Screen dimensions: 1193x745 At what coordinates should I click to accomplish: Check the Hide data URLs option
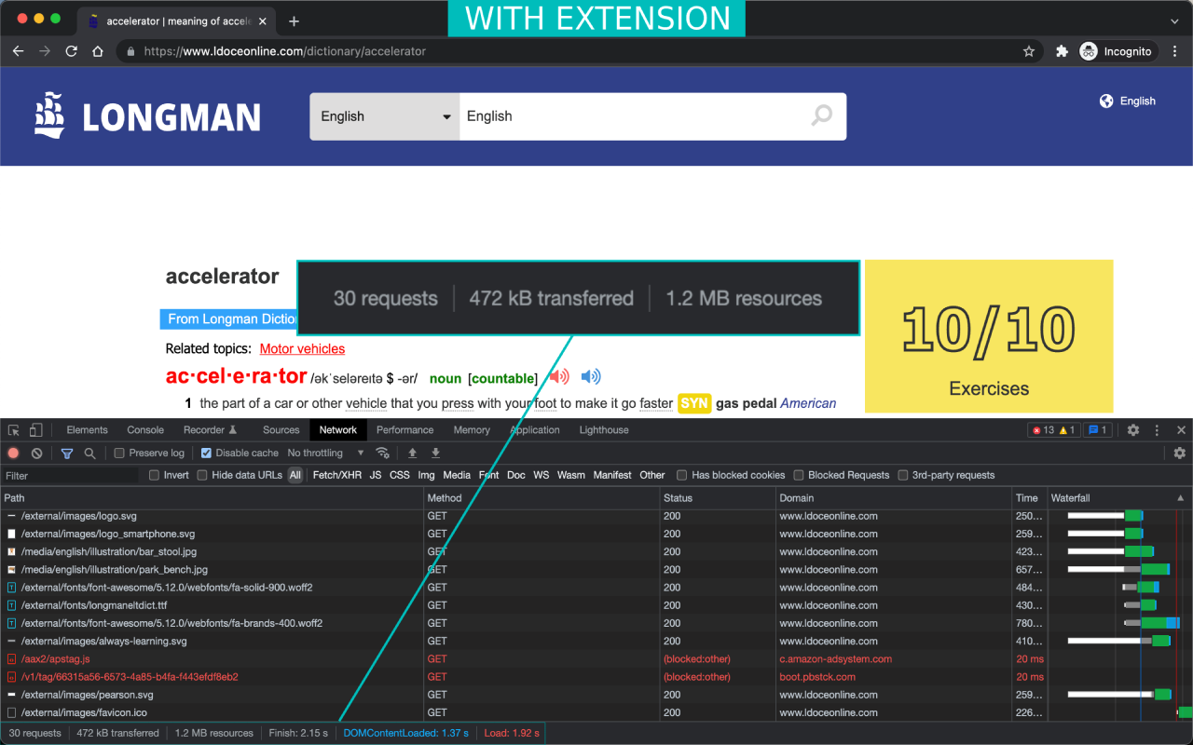point(203,475)
